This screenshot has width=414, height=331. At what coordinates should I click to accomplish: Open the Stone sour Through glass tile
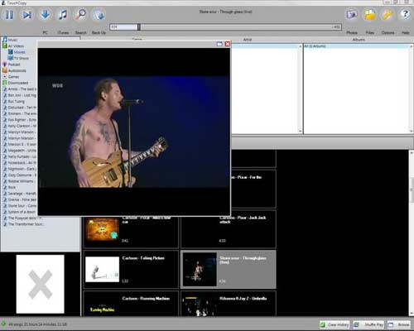tap(229, 270)
